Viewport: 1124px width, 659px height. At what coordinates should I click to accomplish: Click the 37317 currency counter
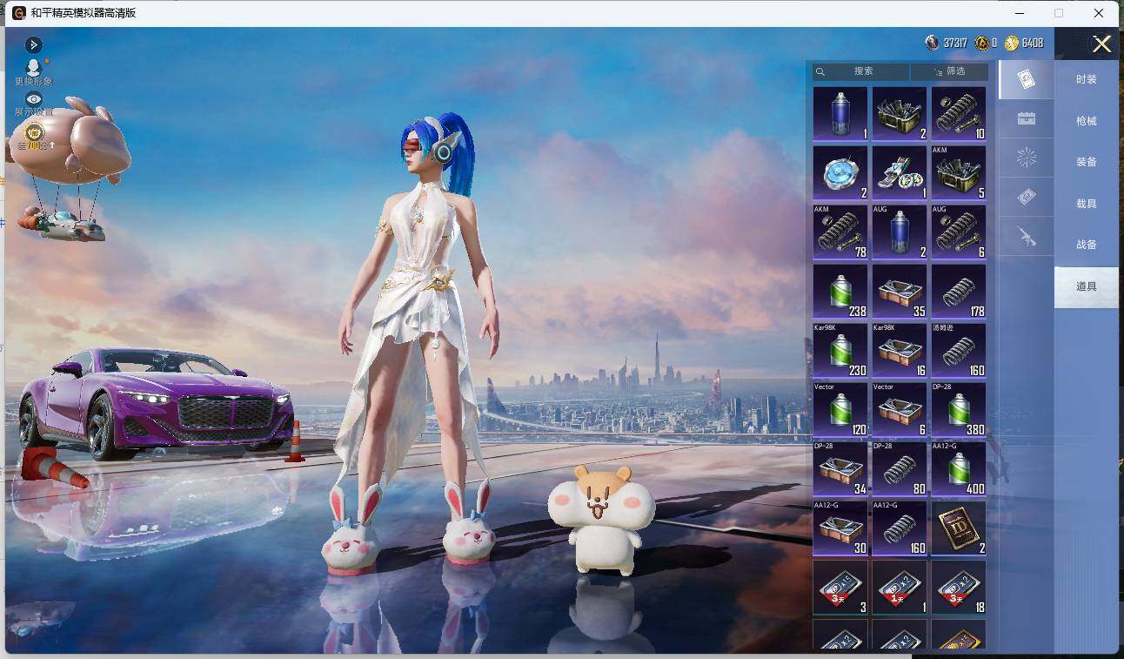click(947, 43)
